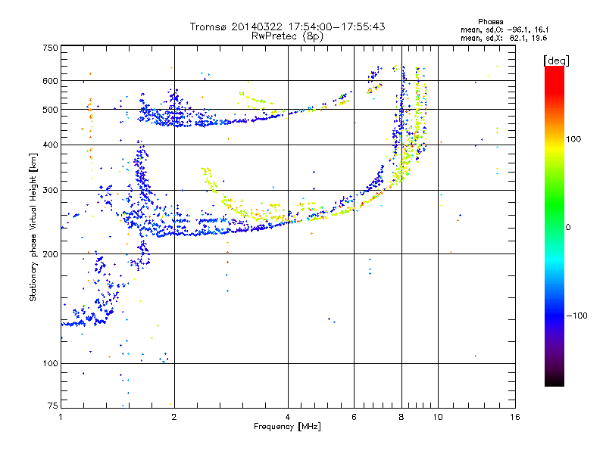Click the 'mean, sd,O: -96.1, 16.1' statistic

click(x=504, y=30)
